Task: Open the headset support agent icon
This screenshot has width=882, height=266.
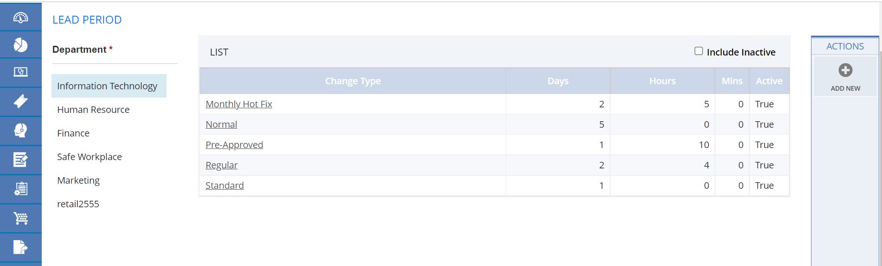Action: 20,130
